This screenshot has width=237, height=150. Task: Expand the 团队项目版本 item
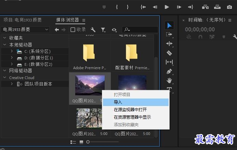tap(12, 84)
